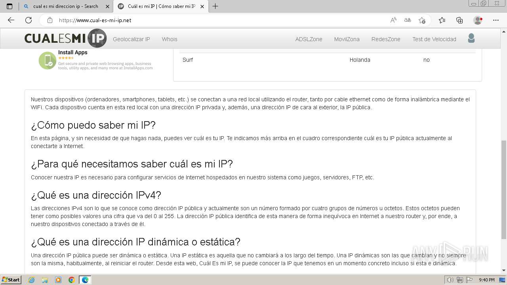
Task: Close the 'Cuál es mi IP' tab
Action: tap(202, 6)
